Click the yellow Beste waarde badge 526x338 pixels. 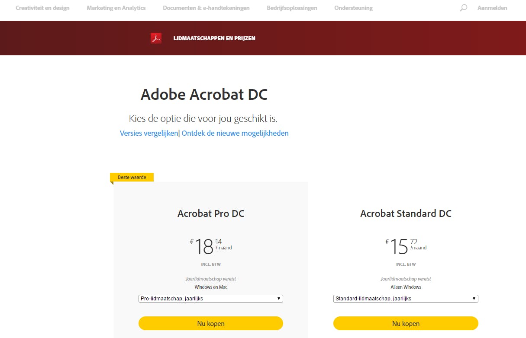[132, 177]
